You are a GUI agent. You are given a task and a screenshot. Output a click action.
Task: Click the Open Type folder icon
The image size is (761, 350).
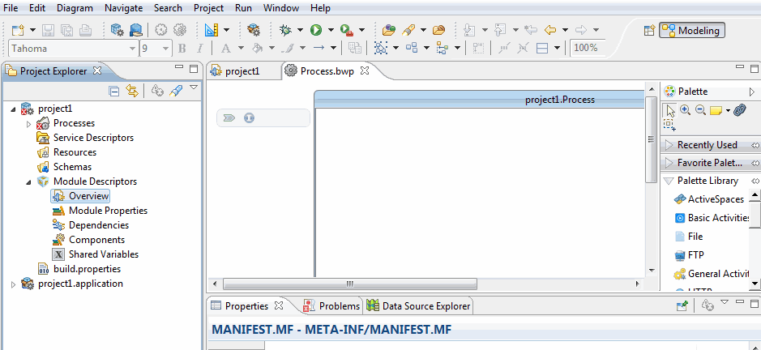click(389, 30)
